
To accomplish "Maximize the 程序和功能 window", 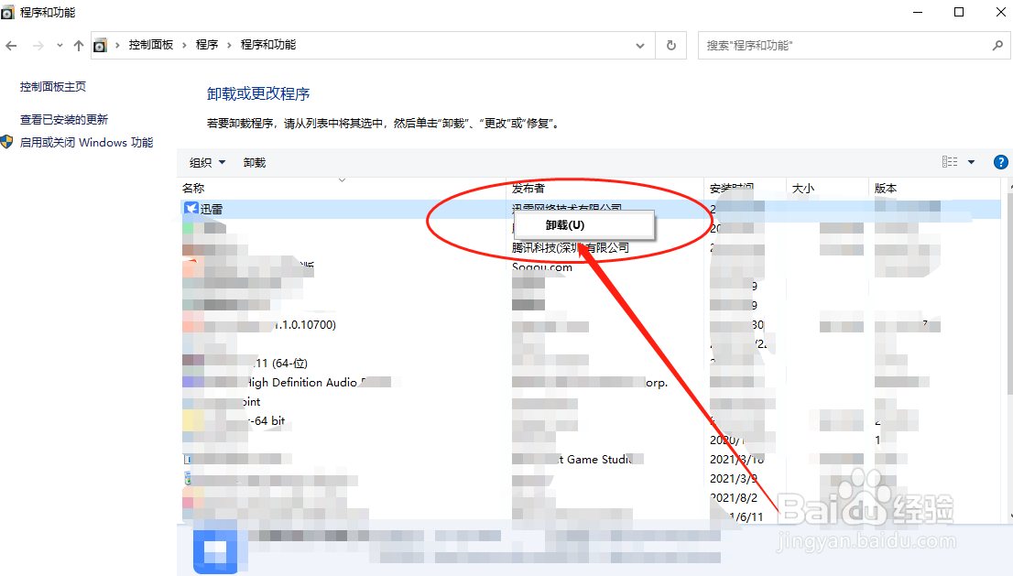I will 959,12.
